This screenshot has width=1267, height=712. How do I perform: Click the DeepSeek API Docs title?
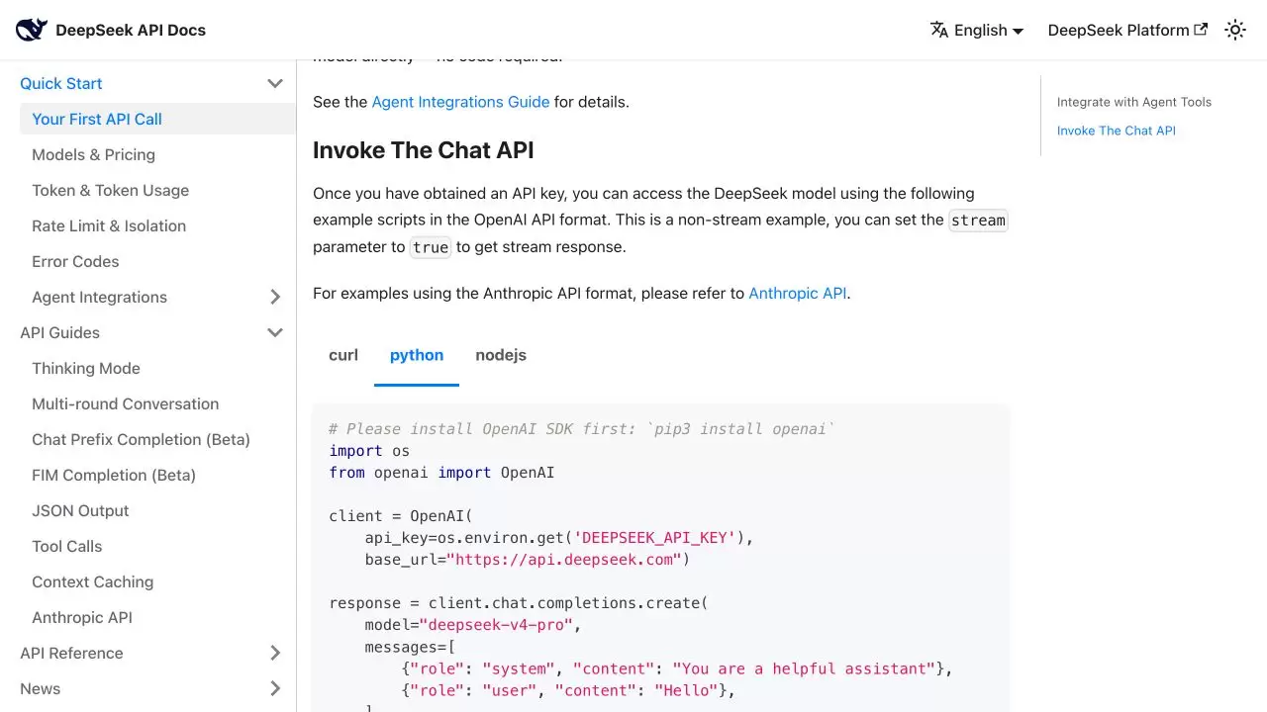click(131, 30)
